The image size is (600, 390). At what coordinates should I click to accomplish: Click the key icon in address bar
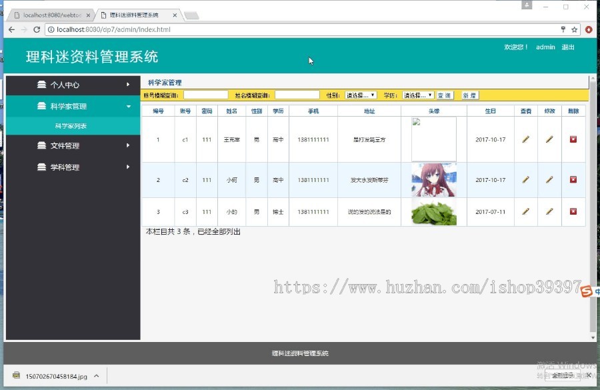coord(563,29)
